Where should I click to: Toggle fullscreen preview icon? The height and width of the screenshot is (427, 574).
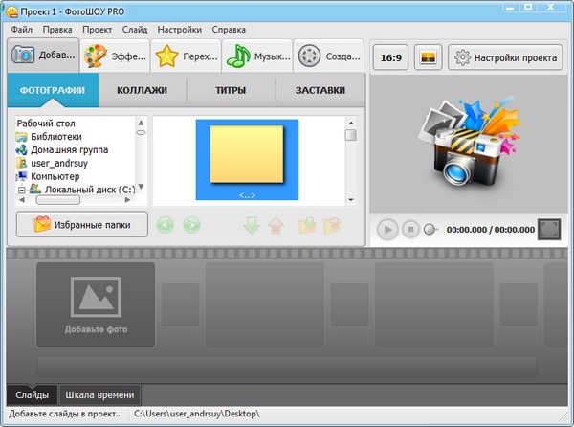point(549,229)
